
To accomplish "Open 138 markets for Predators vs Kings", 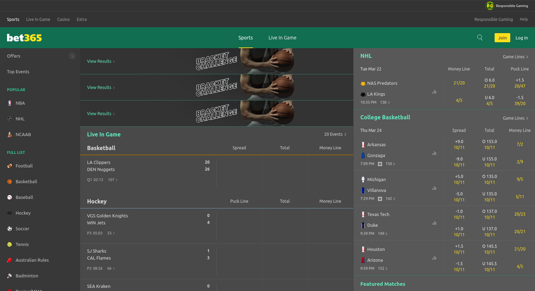I will 385,102.
